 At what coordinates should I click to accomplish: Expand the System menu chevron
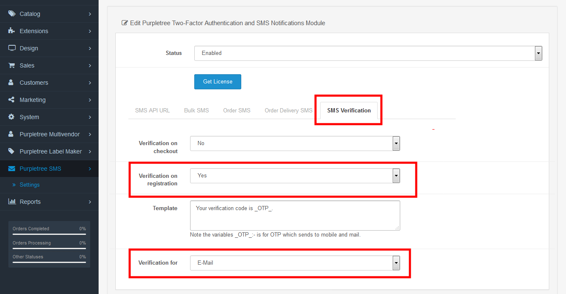[x=90, y=117]
